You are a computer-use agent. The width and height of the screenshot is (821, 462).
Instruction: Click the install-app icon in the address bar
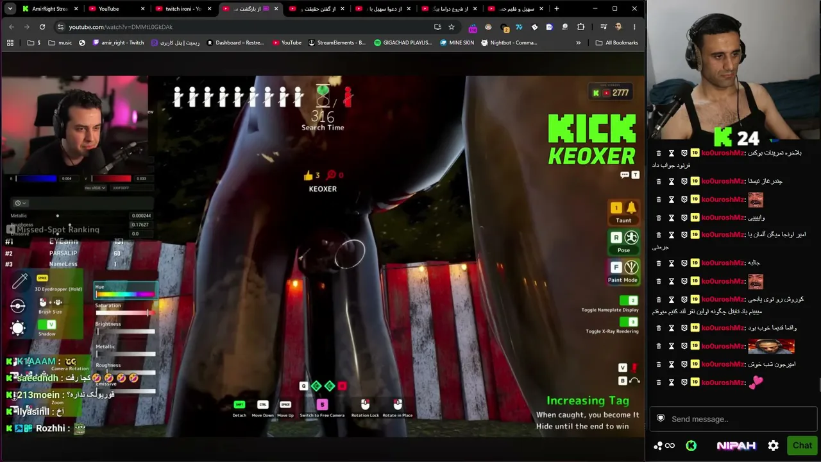tap(437, 27)
